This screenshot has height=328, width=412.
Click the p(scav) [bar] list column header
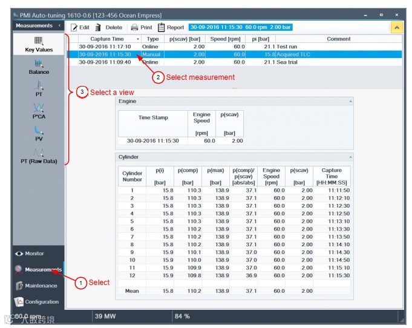[x=185, y=39]
